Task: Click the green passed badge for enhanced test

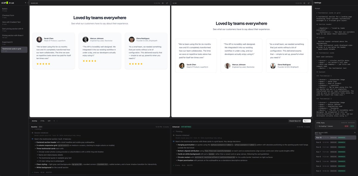Action: (x=352, y=126)
